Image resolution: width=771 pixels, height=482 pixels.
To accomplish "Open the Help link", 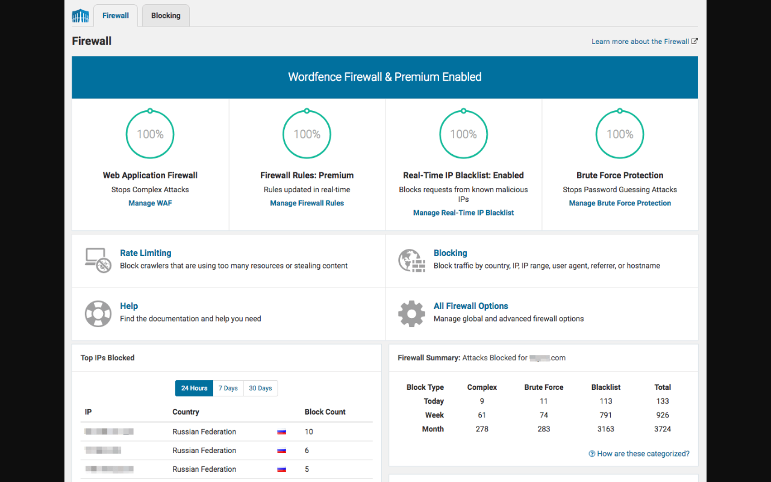I will [129, 306].
